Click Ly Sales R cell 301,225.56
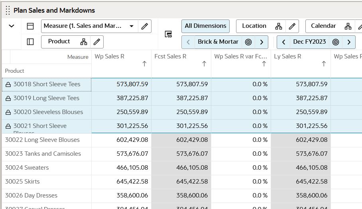 tap(301, 126)
